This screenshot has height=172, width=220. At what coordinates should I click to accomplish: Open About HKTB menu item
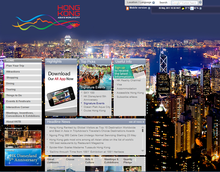22,122
